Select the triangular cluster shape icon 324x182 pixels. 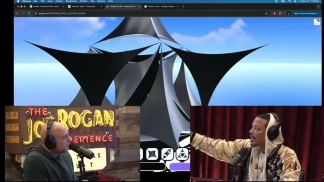[182, 154]
